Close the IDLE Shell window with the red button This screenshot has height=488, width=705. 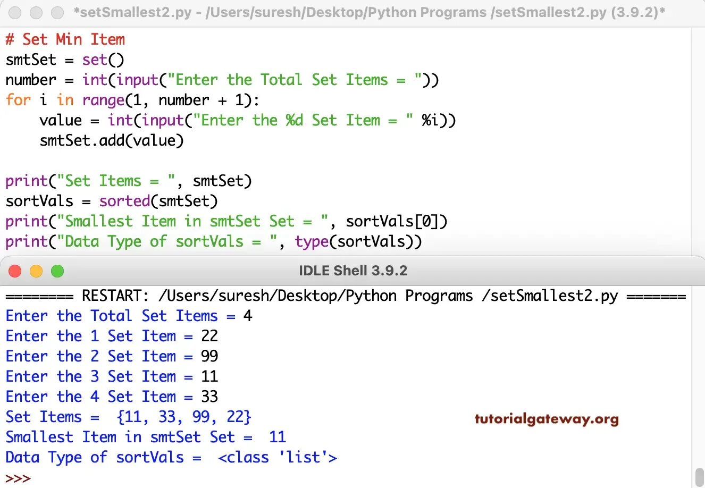[15, 271]
